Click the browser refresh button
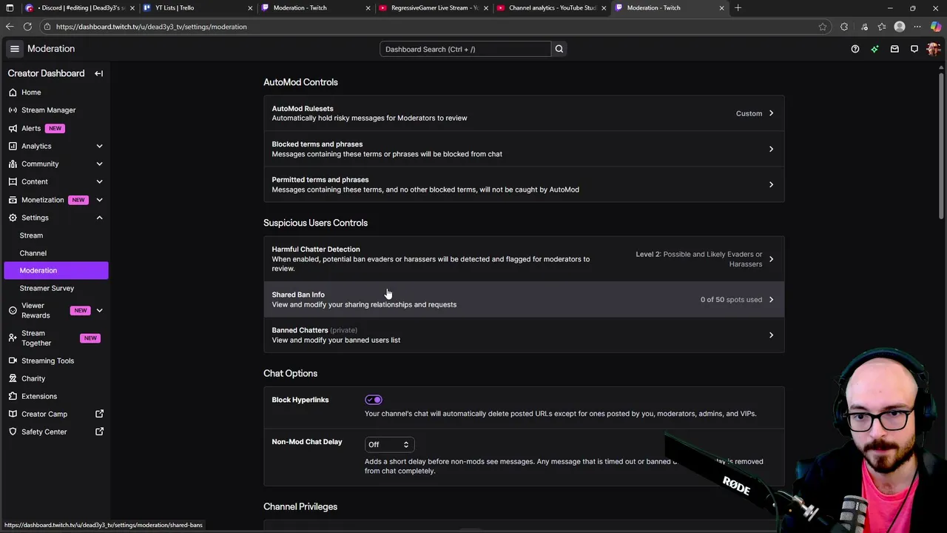 27,27
